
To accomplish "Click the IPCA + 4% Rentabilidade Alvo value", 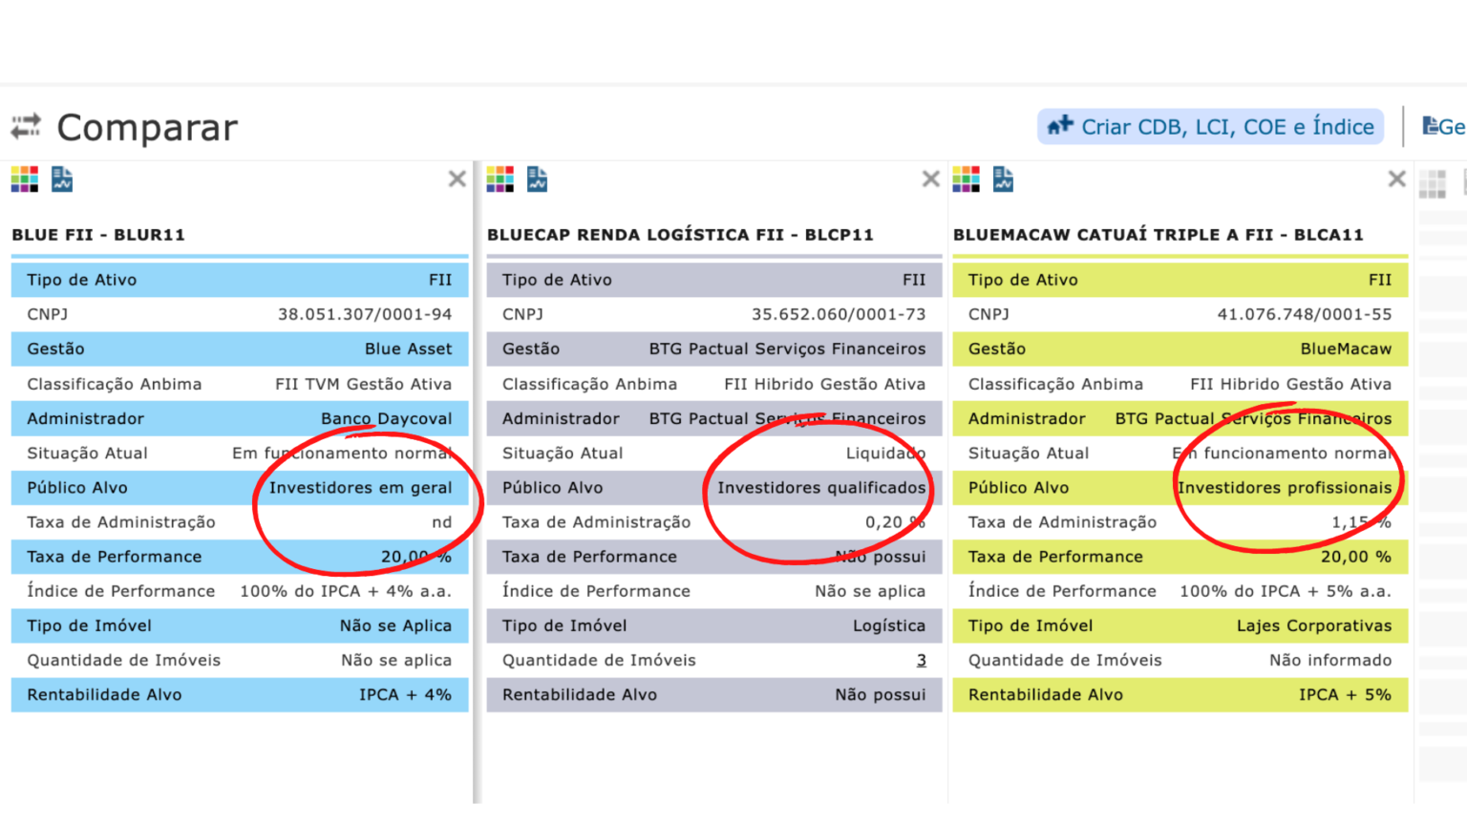I will point(406,694).
